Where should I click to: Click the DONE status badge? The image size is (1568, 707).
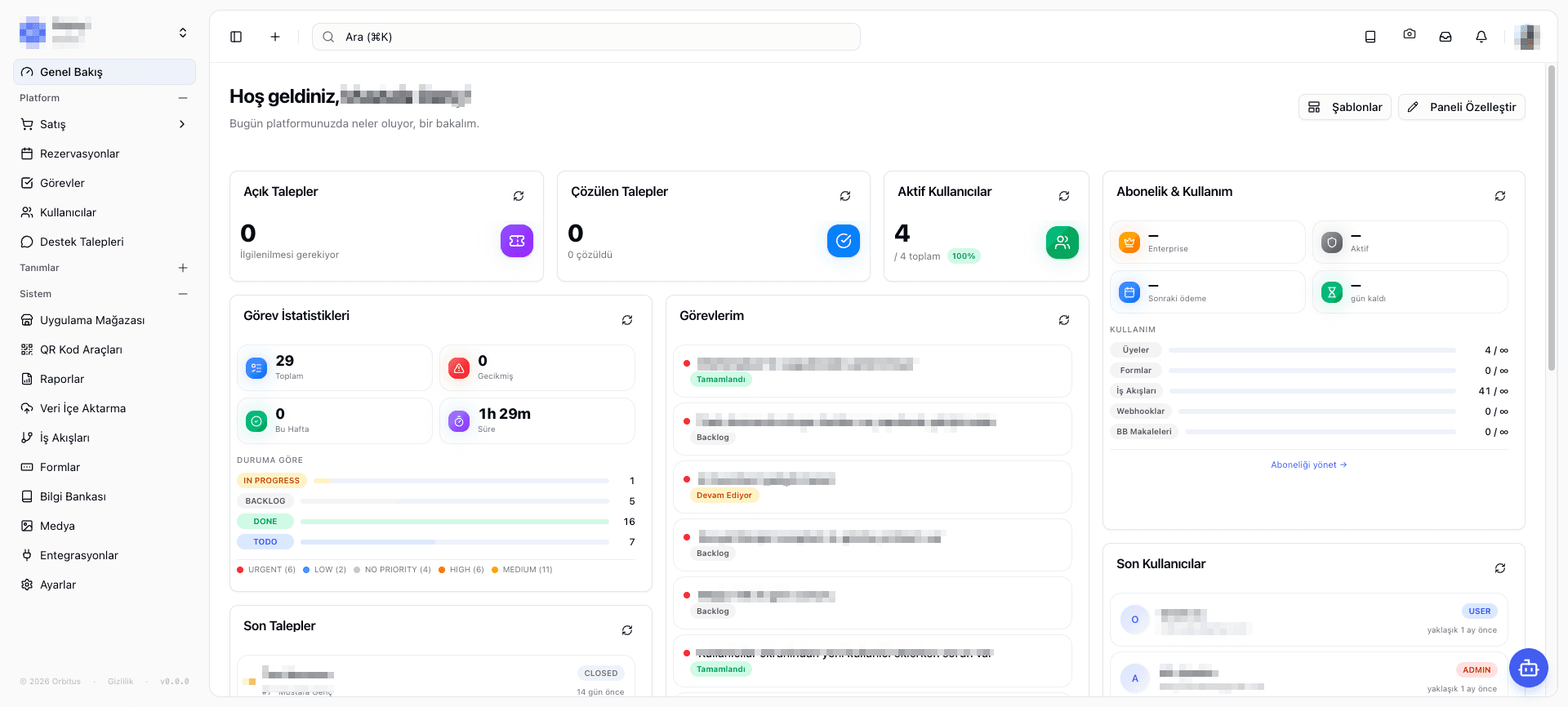pos(265,522)
